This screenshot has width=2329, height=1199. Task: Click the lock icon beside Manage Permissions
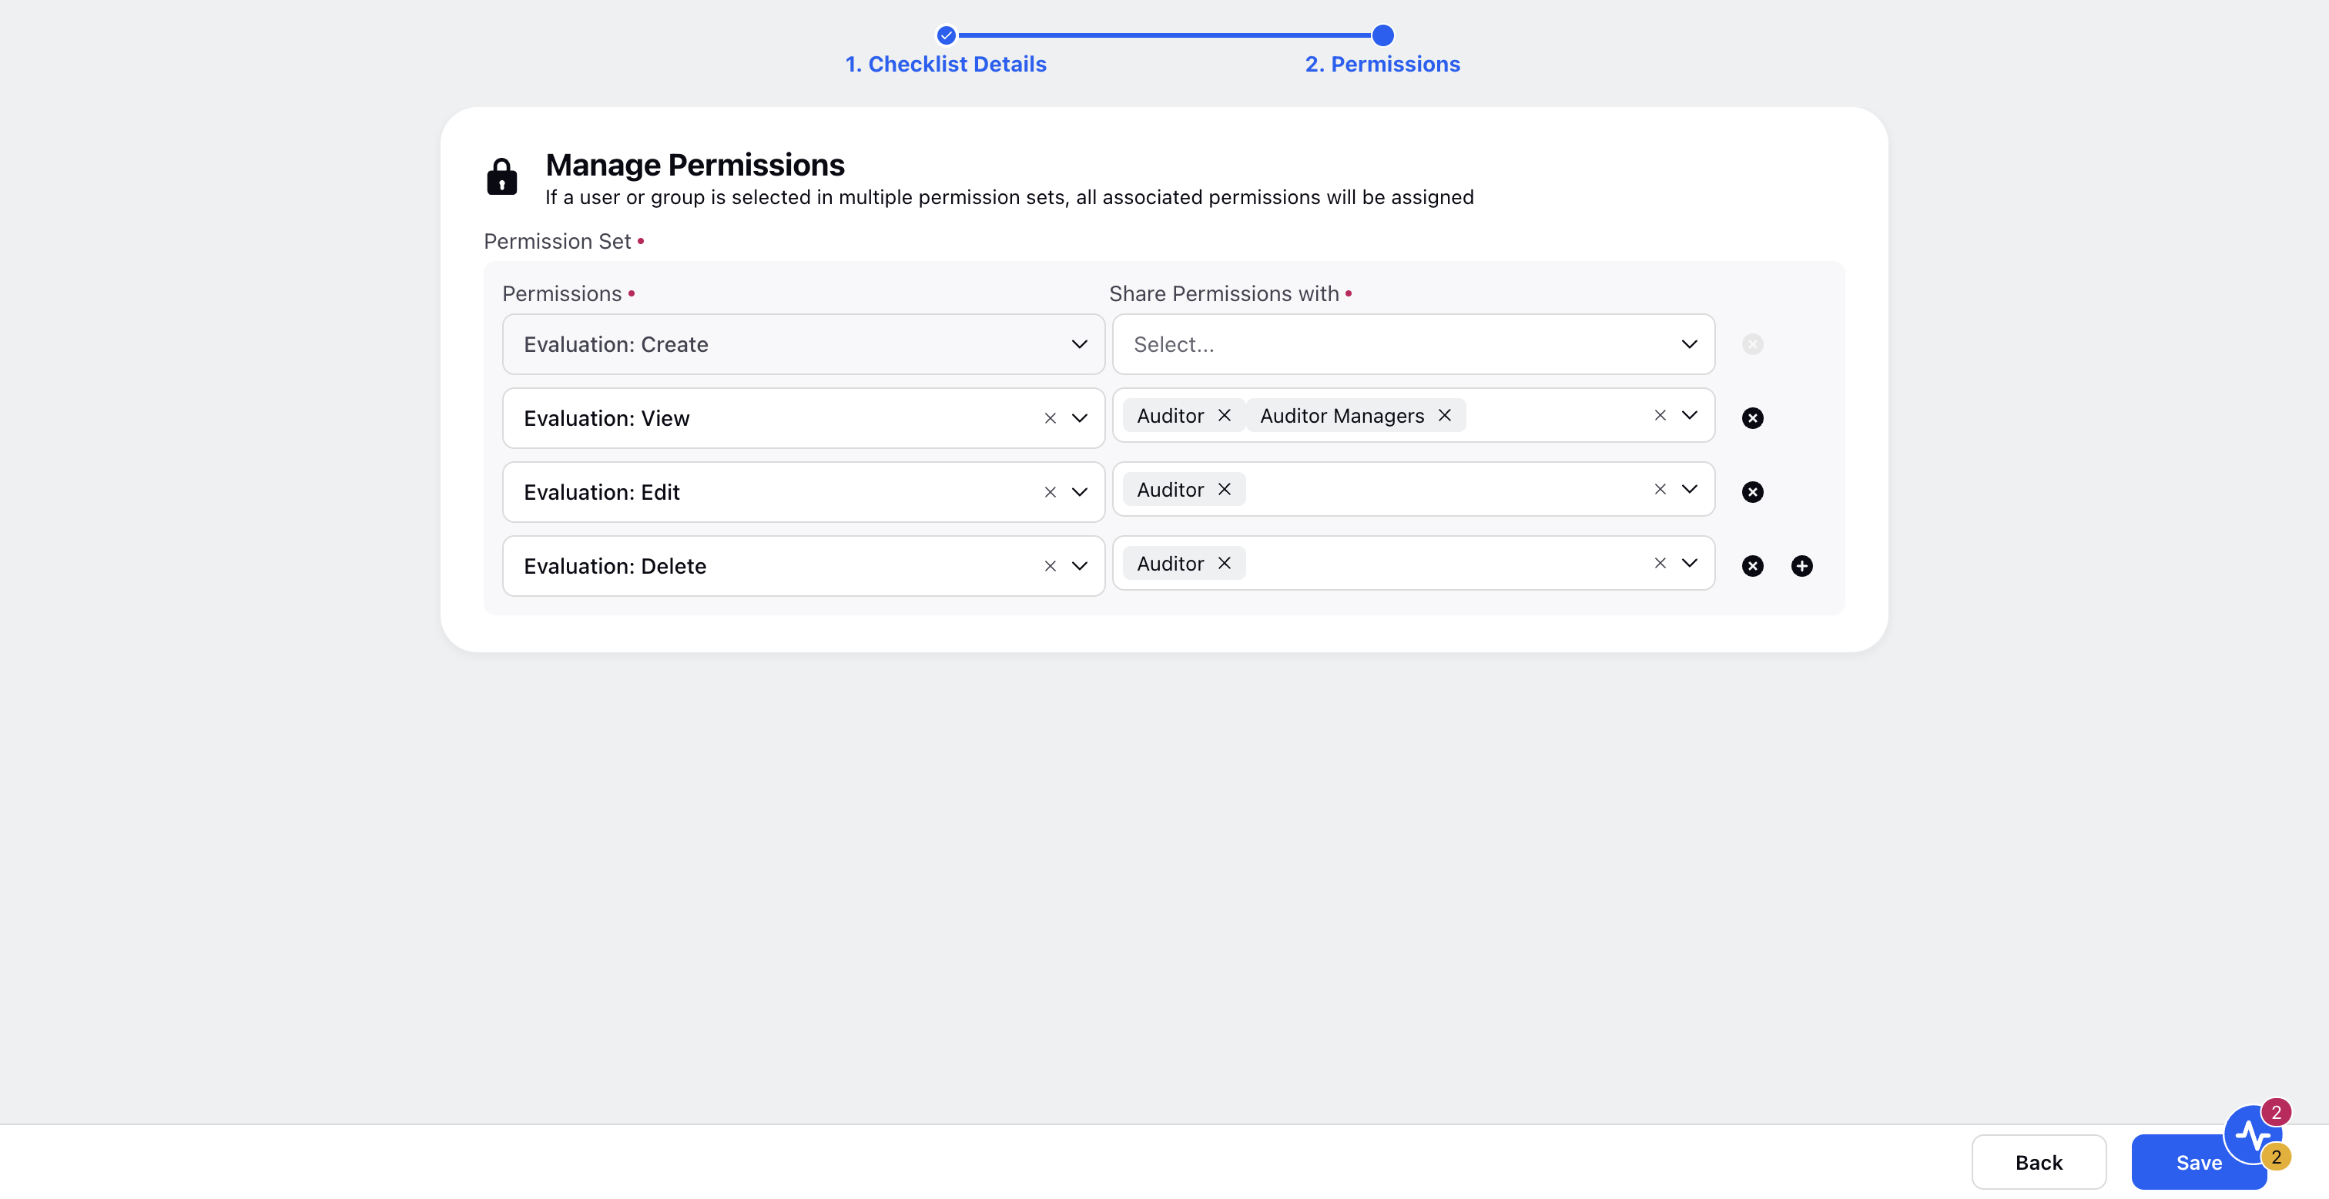click(x=502, y=176)
